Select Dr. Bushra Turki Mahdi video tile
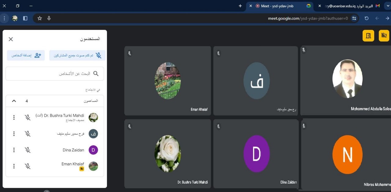 coord(168,153)
